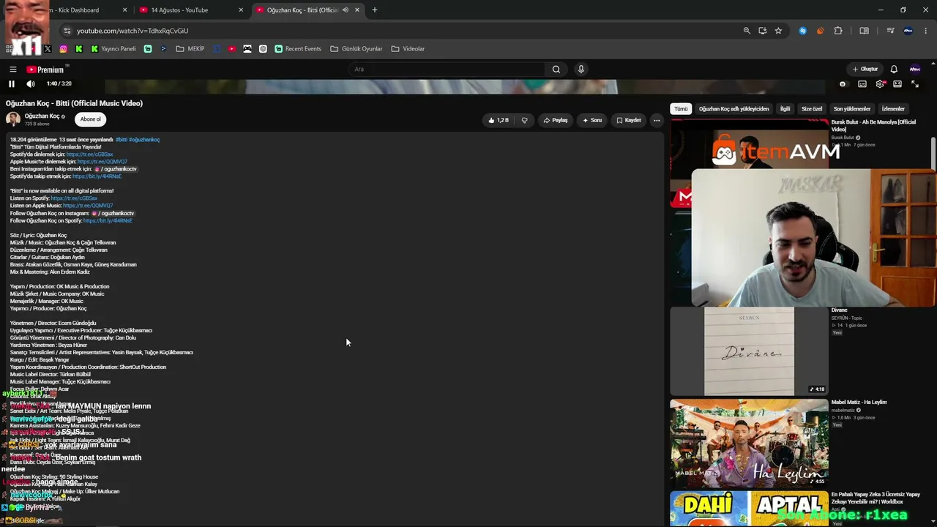The height and width of the screenshot is (527, 937).
Task: Mute the Oğuzhan Koç tab via speaker icon
Action: [346, 10]
